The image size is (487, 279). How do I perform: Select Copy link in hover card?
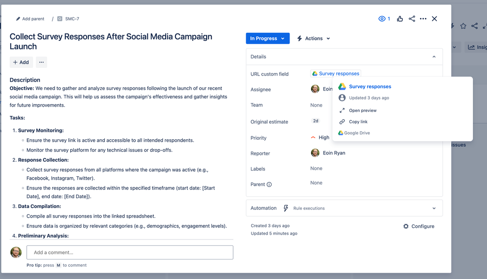point(358,122)
